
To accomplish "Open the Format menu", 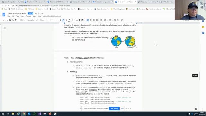I will coord(28,16).
